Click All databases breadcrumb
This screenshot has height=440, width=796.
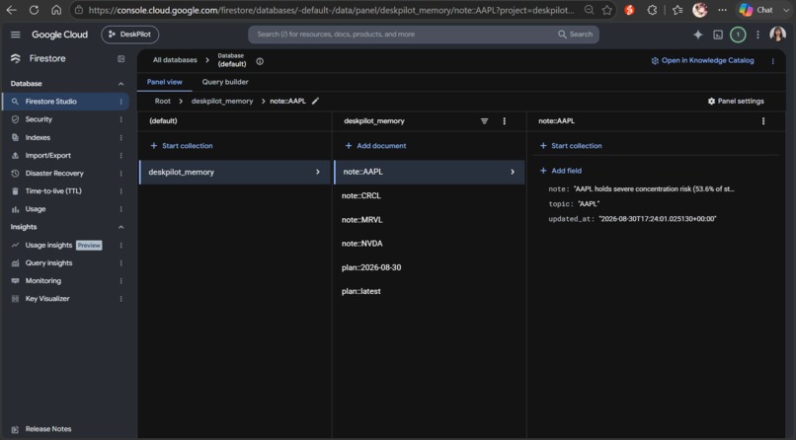pyautogui.click(x=175, y=60)
